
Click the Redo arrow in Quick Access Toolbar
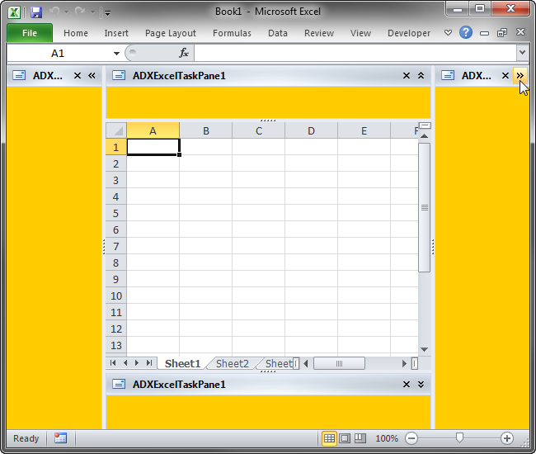coord(80,12)
